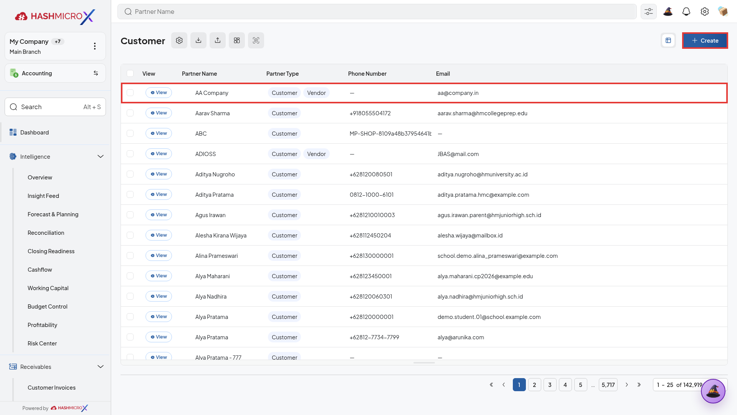737x415 pixels.
Task: Click the Accounting module switch arrows
Action: (x=96, y=73)
